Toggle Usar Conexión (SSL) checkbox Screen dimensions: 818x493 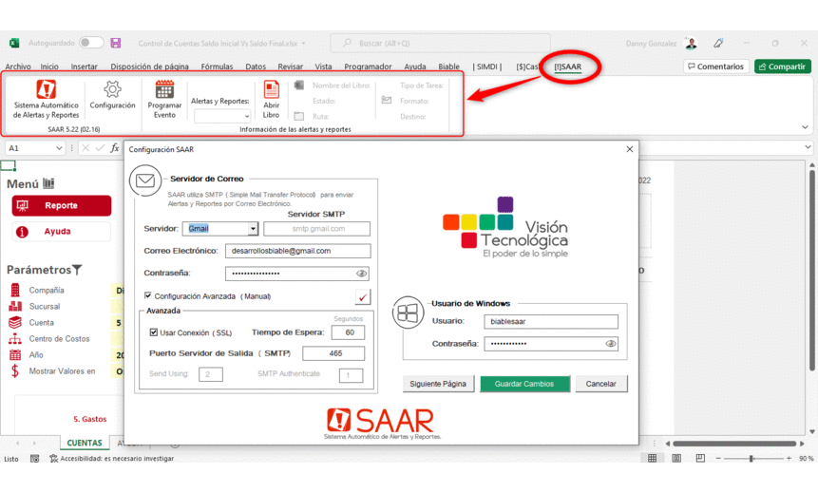point(153,332)
